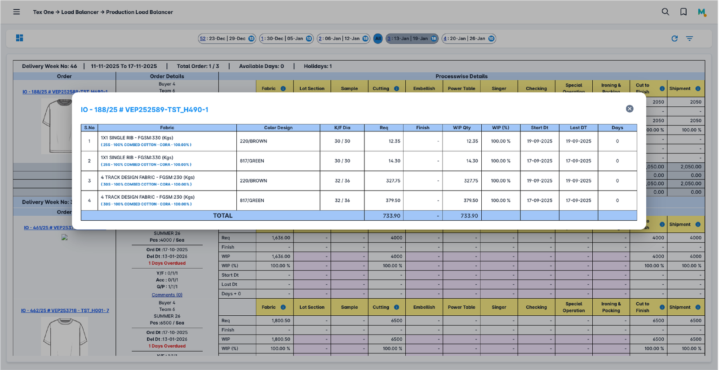The height and width of the screenshot is (370, 719).
Task: Select week 4: 20-Jan | 26-Jan chip
Action: click(468, 39)
